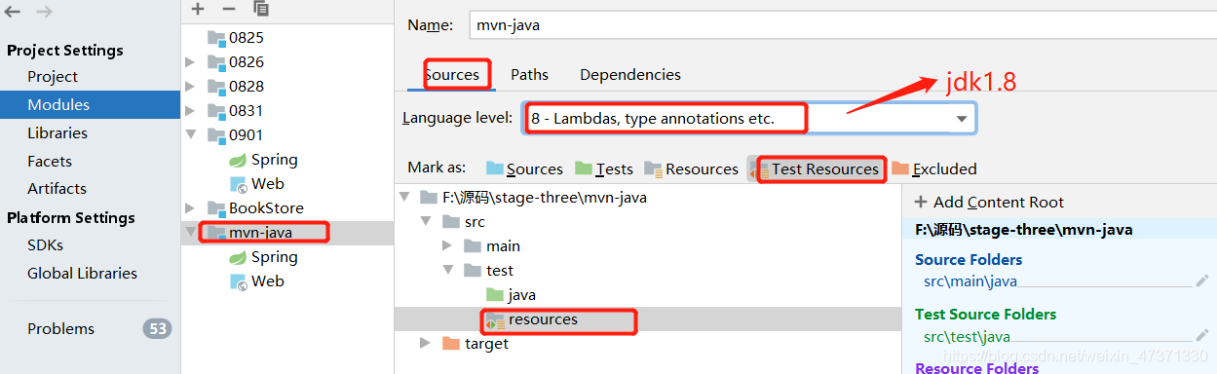This screenshot has width=1217, height=374.
Task: Open Global Libraries settings
Action: [82, 274]
